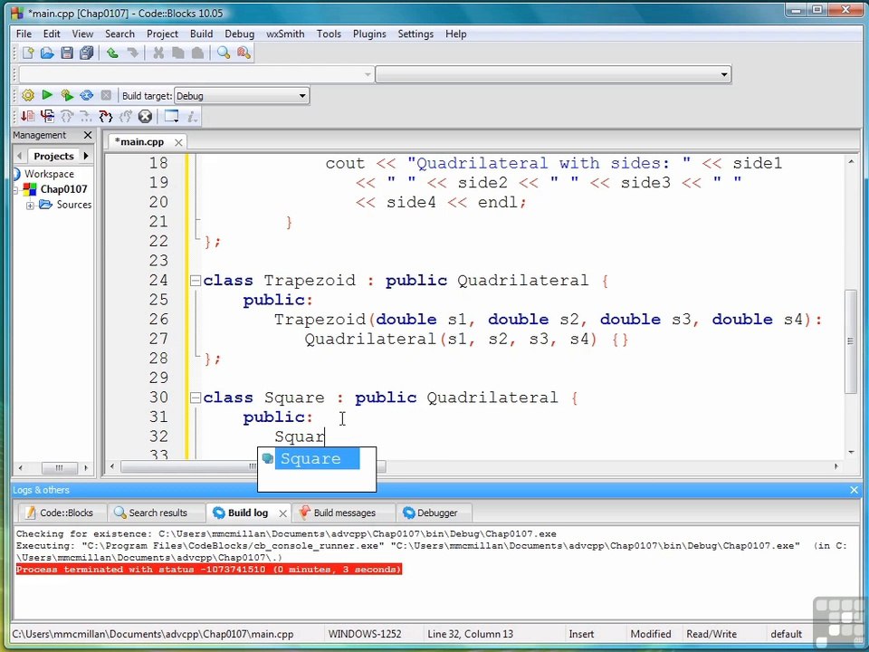The width and height of the screenshot is (869, 652).
Task: Select the Projects tab in Management
Action: tap(53, 157)
